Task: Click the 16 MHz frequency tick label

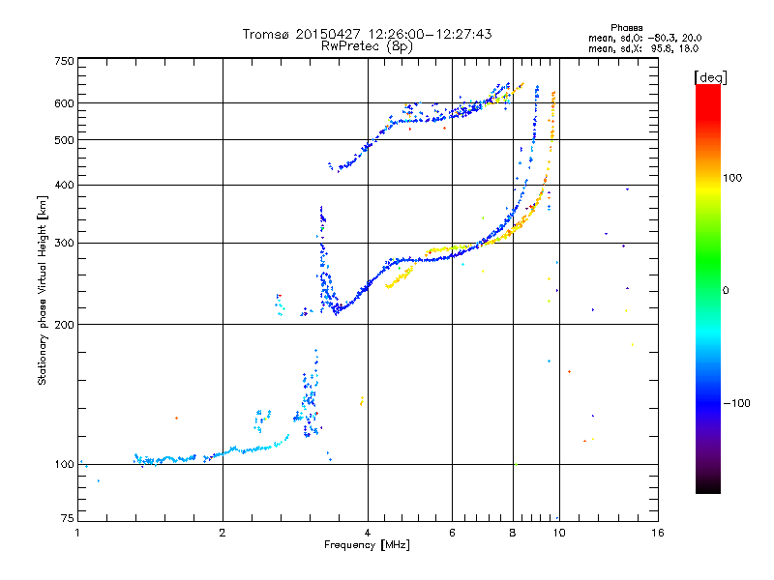Action: click(x=658, y=533)
